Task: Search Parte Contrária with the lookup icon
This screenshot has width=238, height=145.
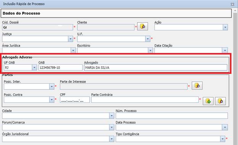Action: [220, 101]
